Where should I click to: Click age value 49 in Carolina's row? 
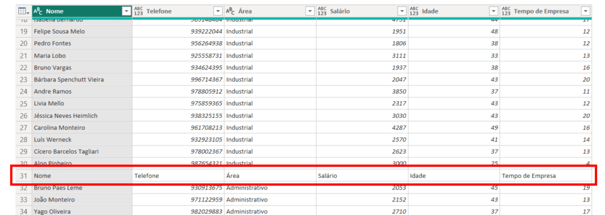click(495, 127)
